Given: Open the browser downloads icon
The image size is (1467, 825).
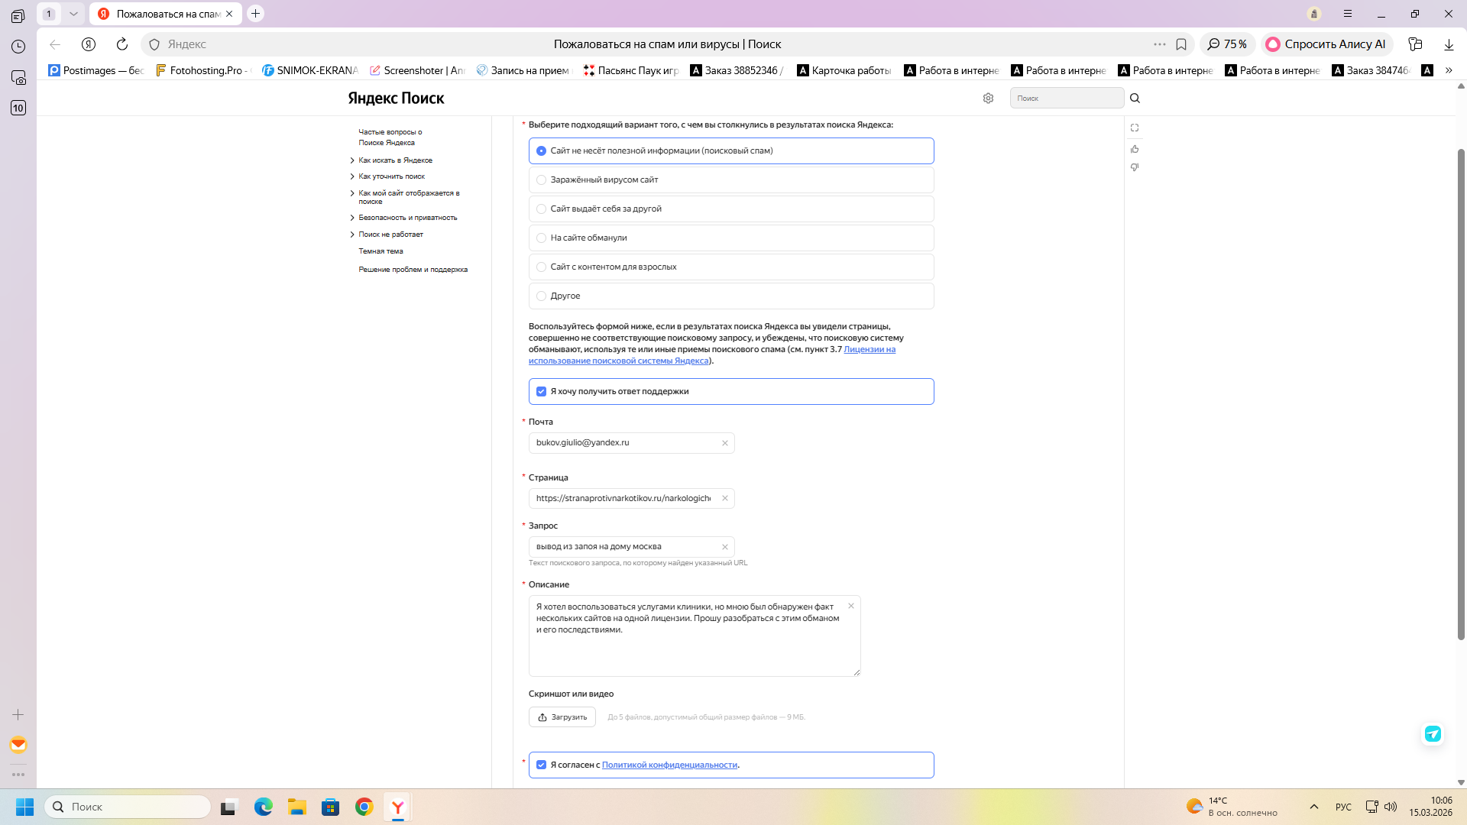Looking at the screenshot, I should point(1449,44).
